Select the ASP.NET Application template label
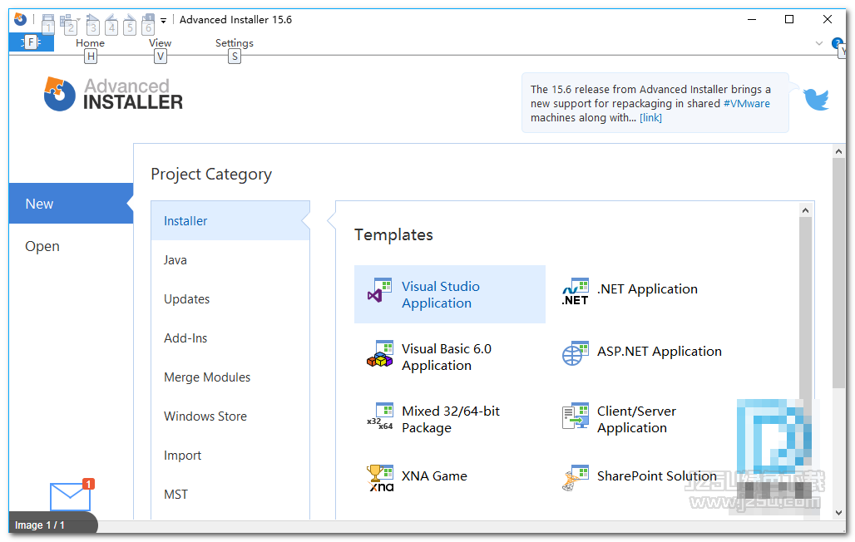The width and height of the screenshot is (855, 542). pos(660,352)
